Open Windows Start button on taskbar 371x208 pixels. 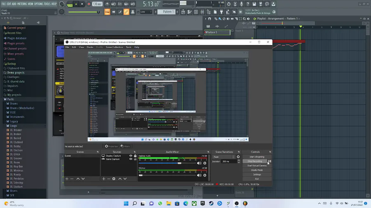tap(126, 203)
